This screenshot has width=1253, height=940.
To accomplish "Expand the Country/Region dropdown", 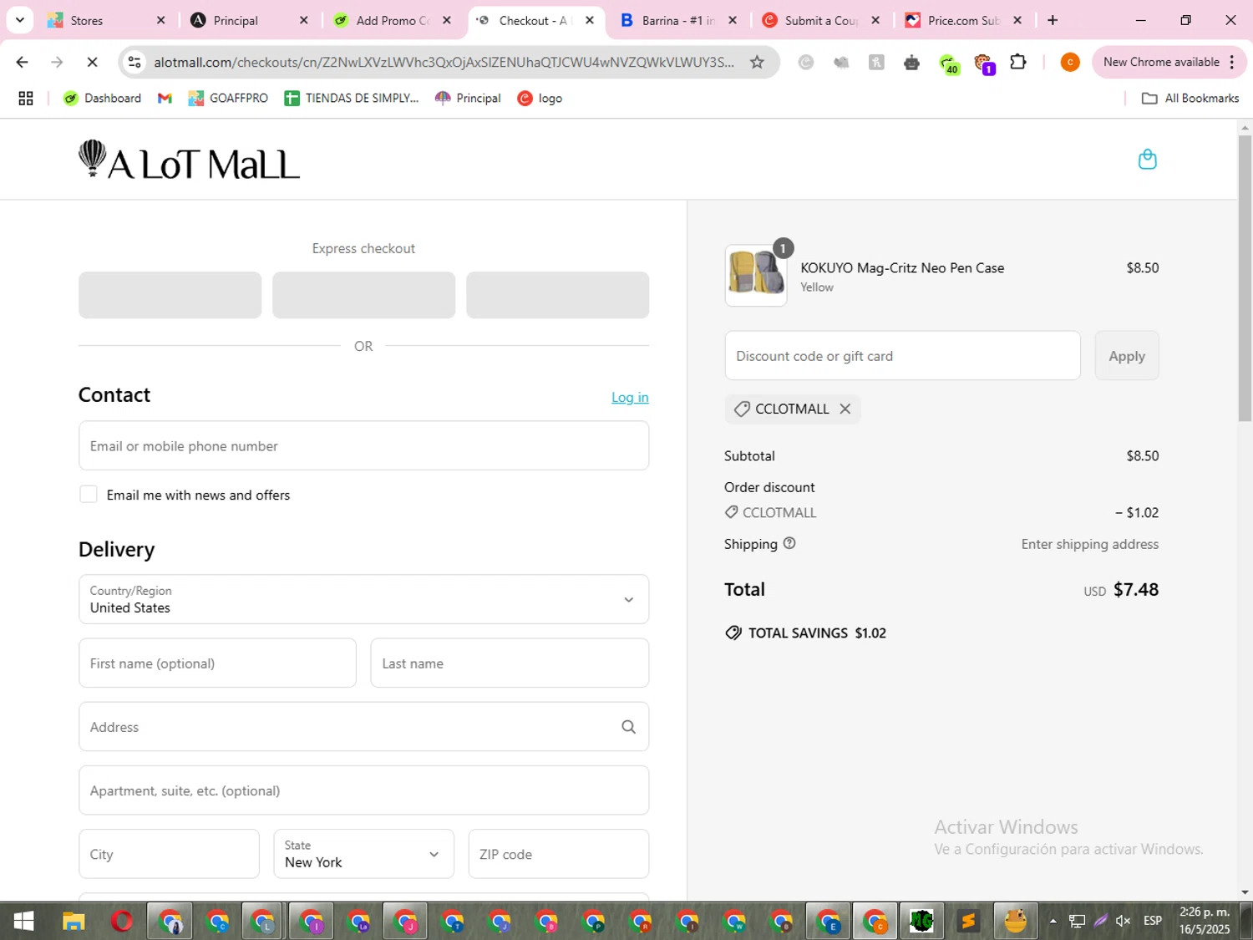I will point(363,599).
